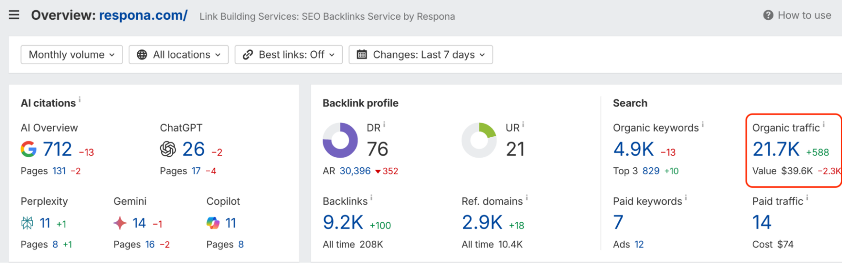
Task: Open the 7 paid keywords report
Action: (618, 222)
